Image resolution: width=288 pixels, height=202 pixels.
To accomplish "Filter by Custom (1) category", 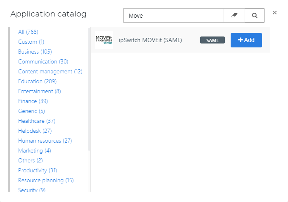I will 31,42.
